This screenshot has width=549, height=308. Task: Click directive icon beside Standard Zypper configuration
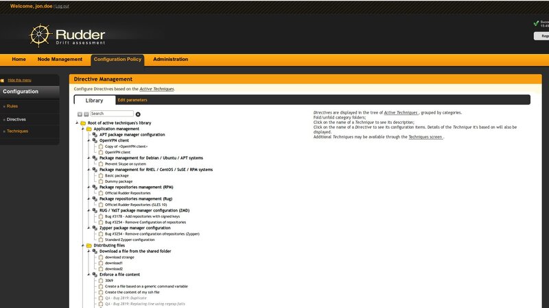pos(101,240)
